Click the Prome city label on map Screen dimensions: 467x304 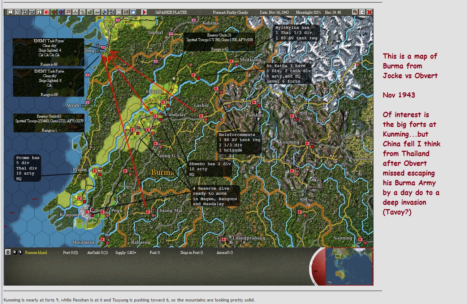tap(80, 169)
